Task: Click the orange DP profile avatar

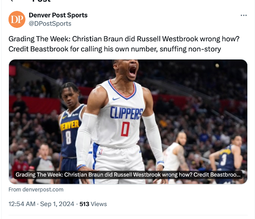Action: [x=17, y=19]
